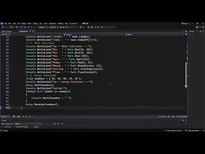Click the New Project toolbar icon
Screen dimensions: 205x154
pos(12,27)
